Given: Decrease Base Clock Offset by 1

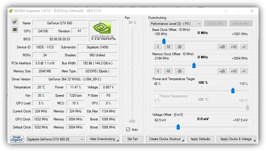Looking at the screenshot, I should click(157, 47).
